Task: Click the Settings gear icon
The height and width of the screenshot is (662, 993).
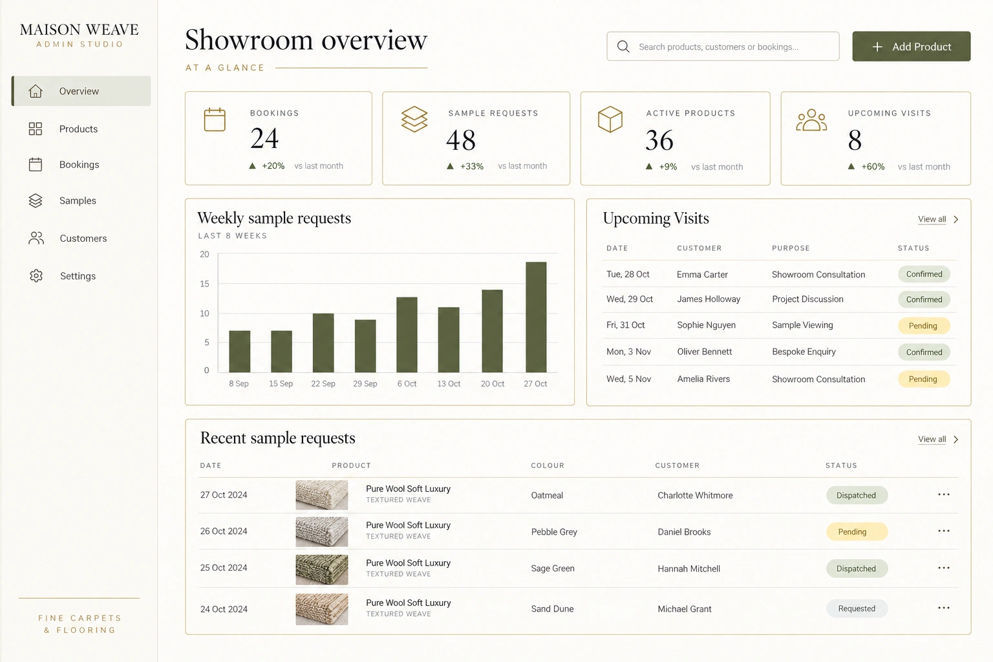Action: pyautogui.click(x=36, y=276)
